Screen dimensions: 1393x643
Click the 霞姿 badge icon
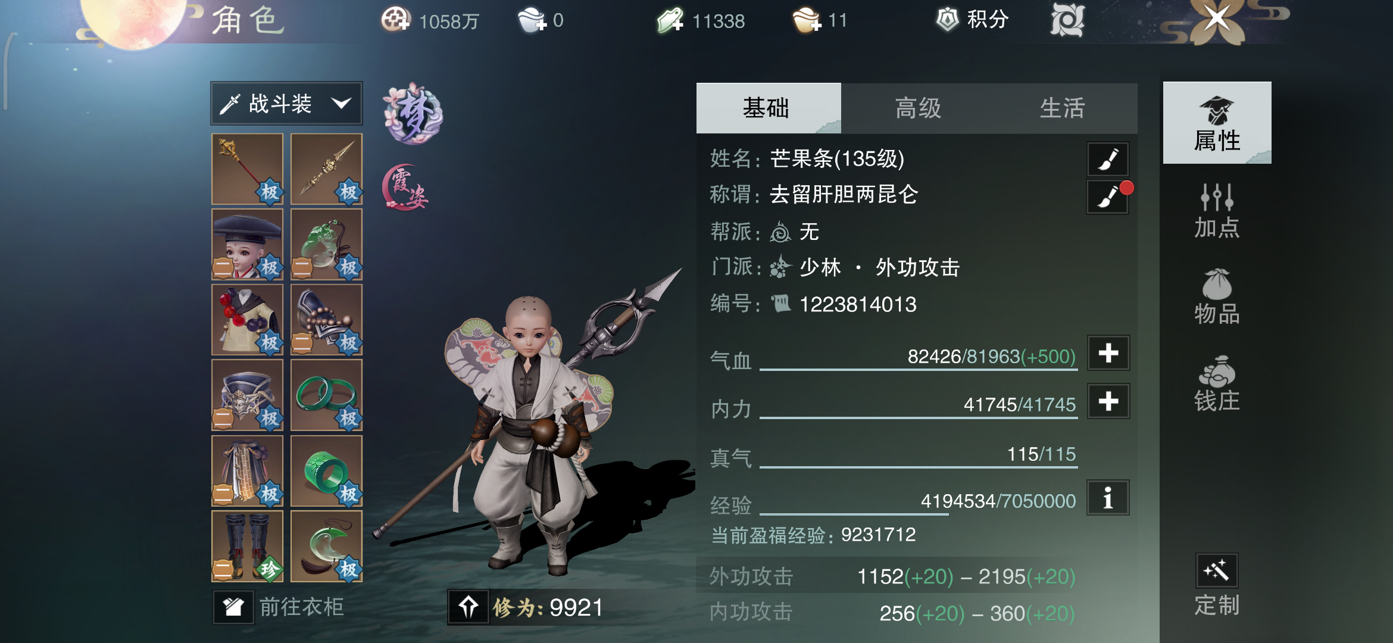405,188
